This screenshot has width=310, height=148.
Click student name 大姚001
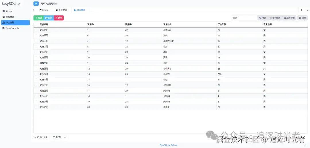tap(167, 85)
